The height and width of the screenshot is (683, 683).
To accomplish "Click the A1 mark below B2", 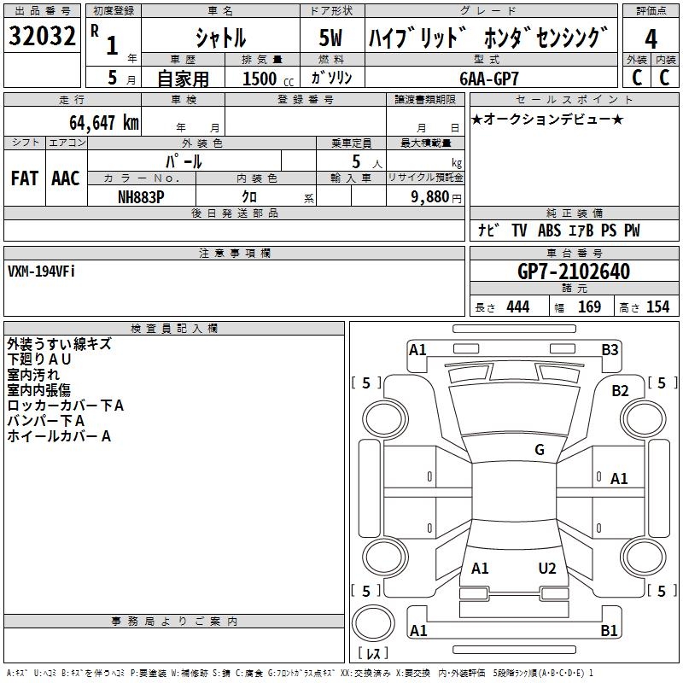I will click(619, 479).
